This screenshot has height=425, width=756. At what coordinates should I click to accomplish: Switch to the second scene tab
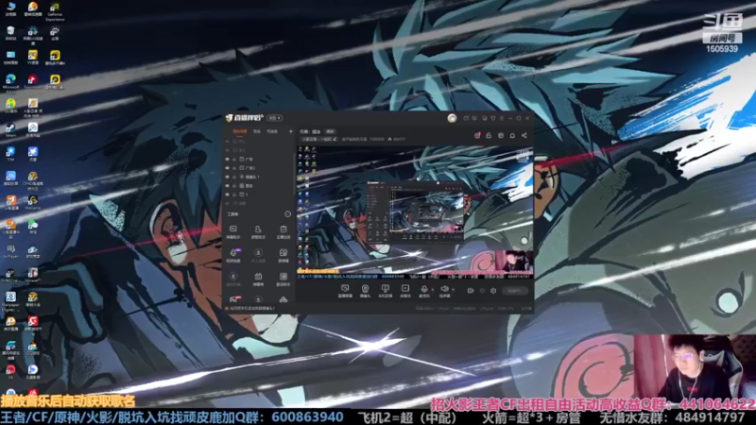[256, 131]
